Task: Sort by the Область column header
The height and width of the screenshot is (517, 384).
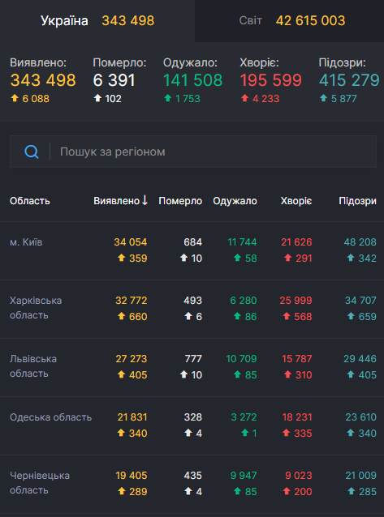Action: click(x=30, y=201)
